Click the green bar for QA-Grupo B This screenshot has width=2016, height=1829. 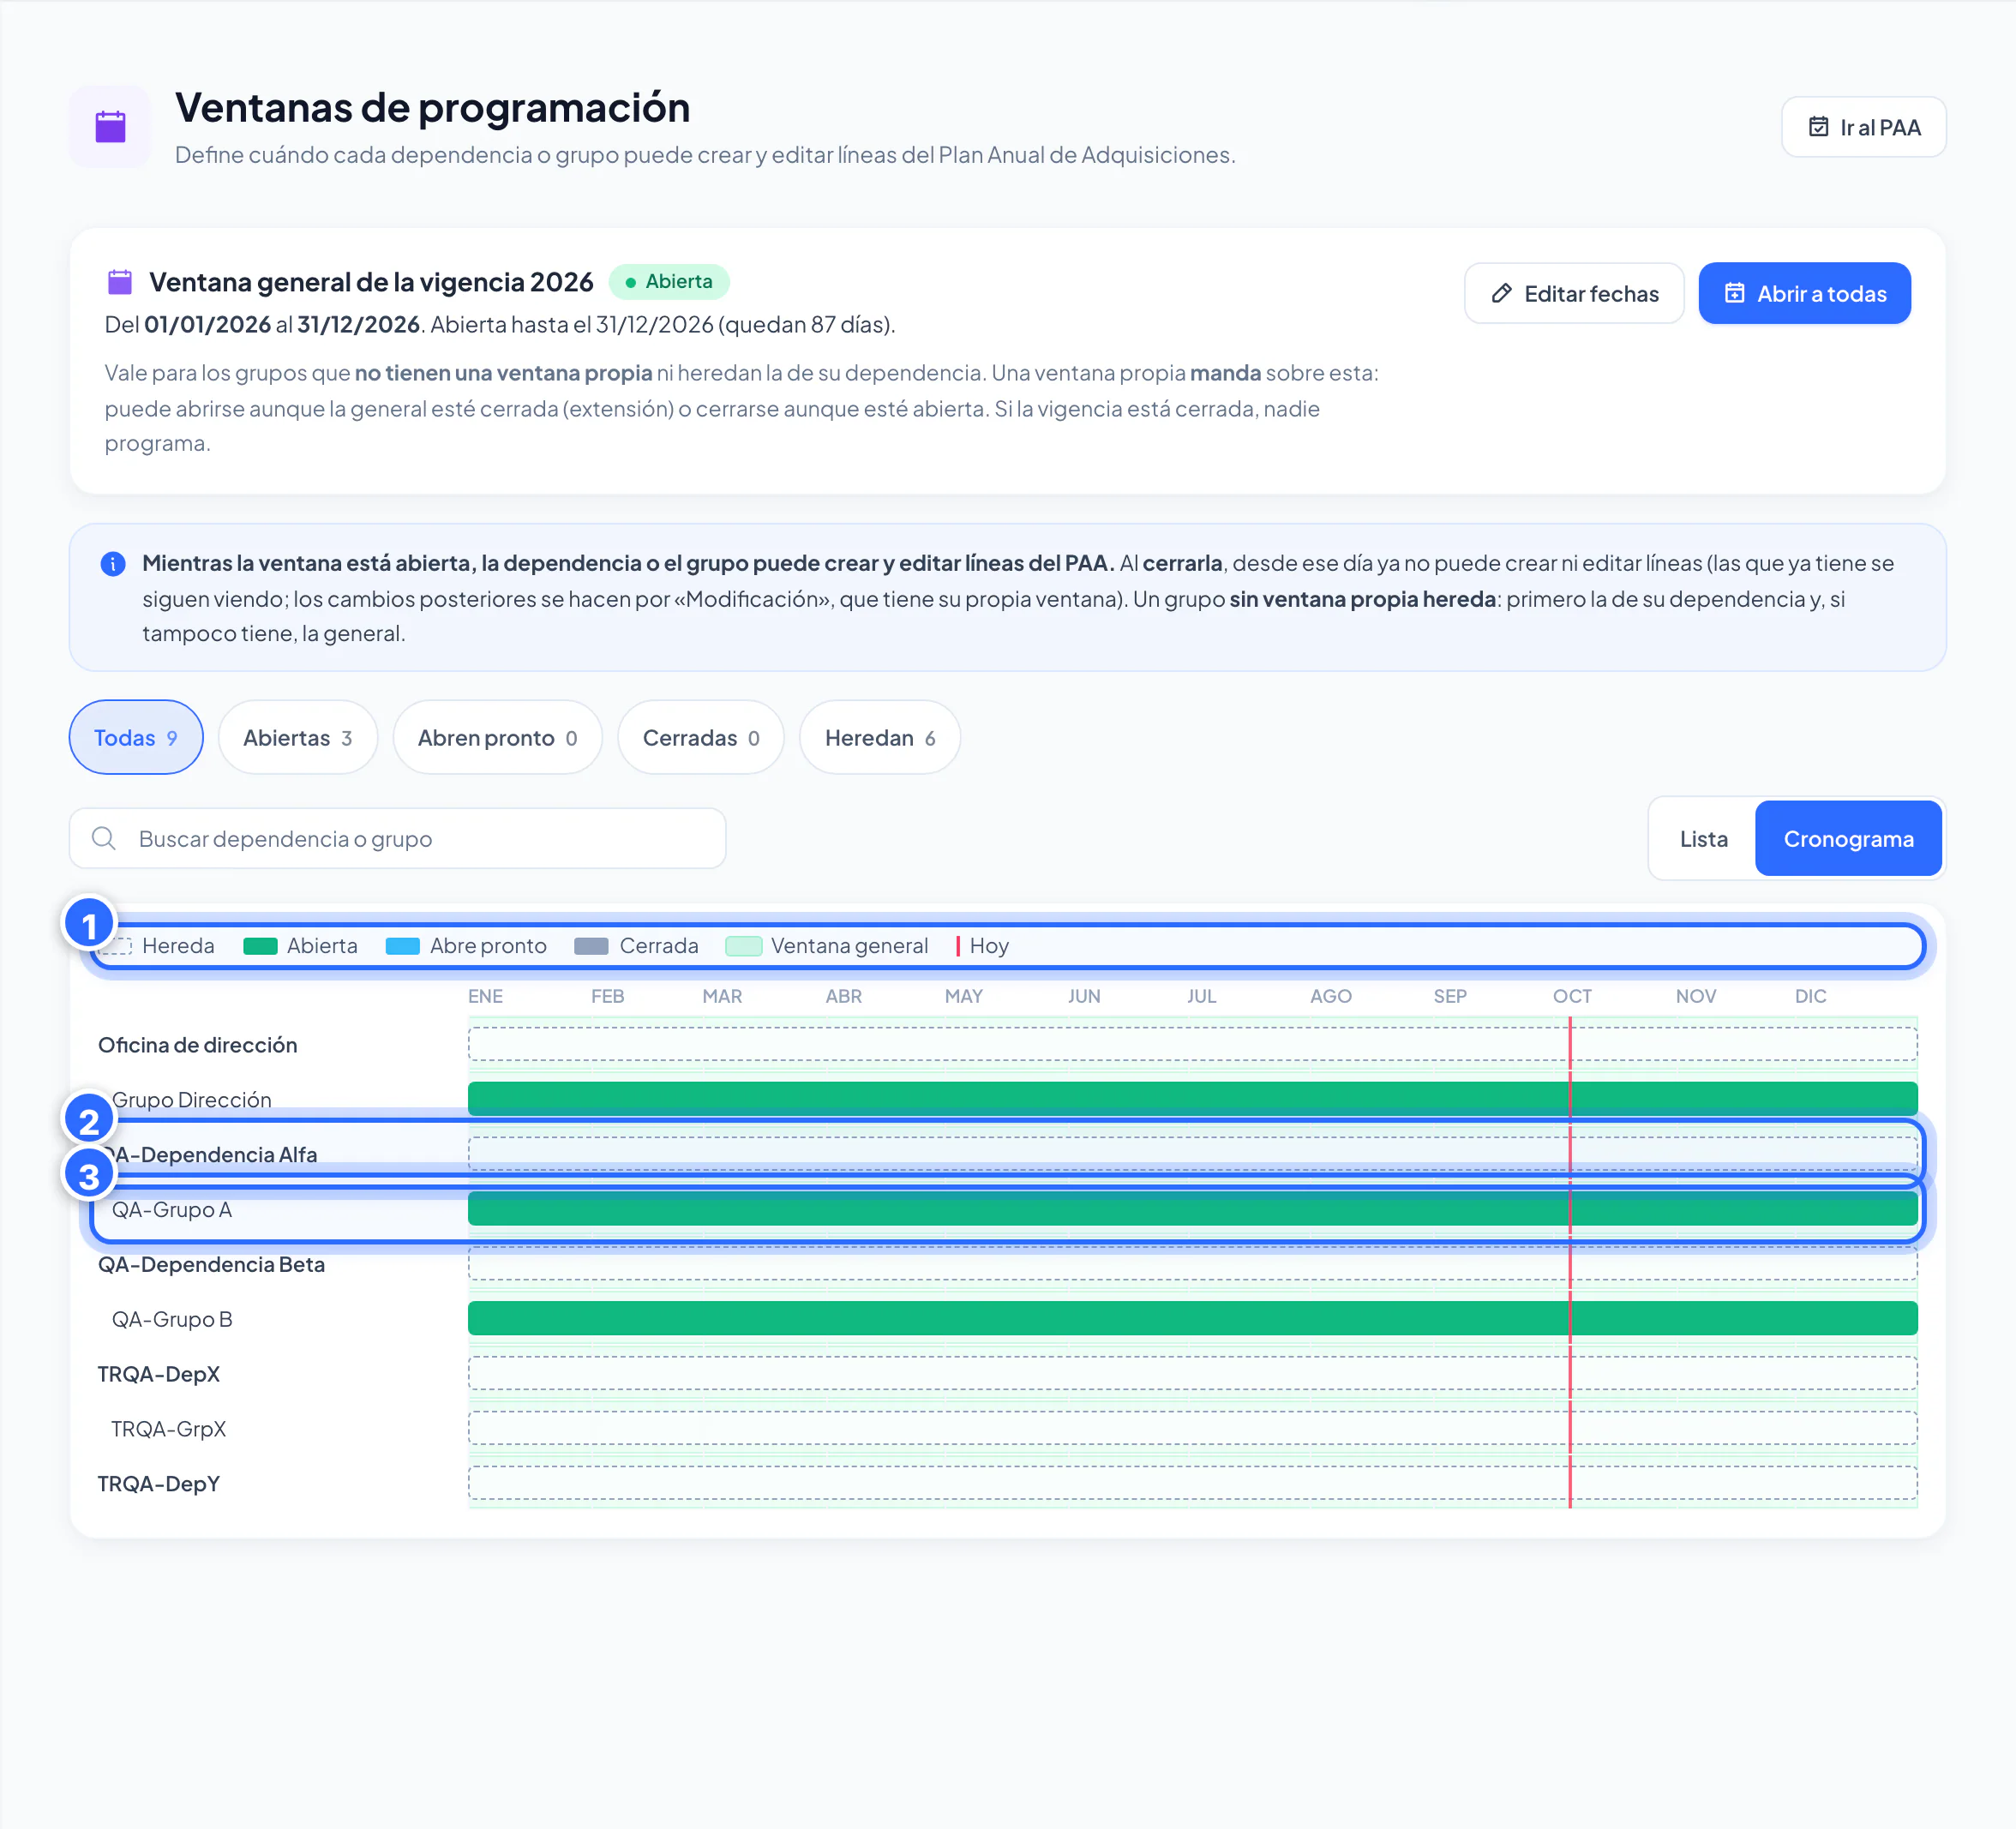1193,1319
